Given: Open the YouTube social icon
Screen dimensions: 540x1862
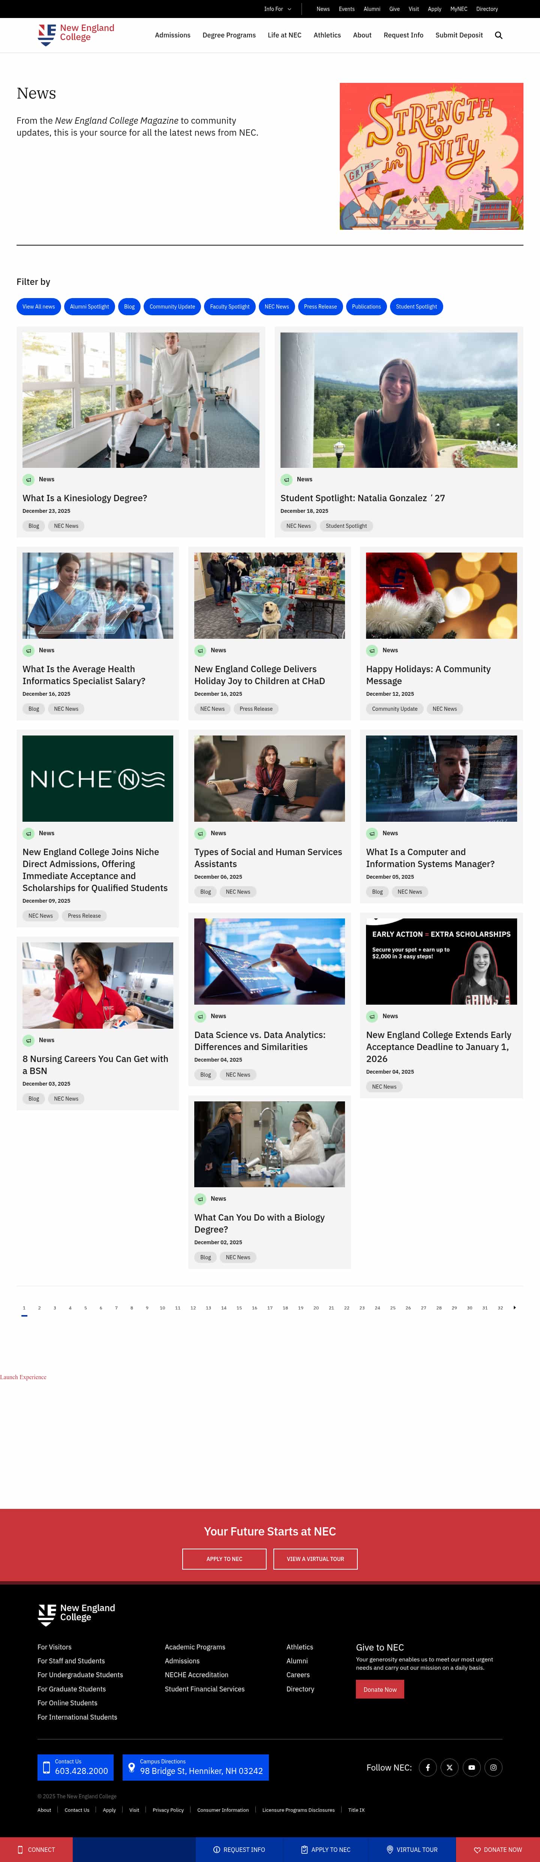Looking at the screenshot, I should [x=471, y=1766].
